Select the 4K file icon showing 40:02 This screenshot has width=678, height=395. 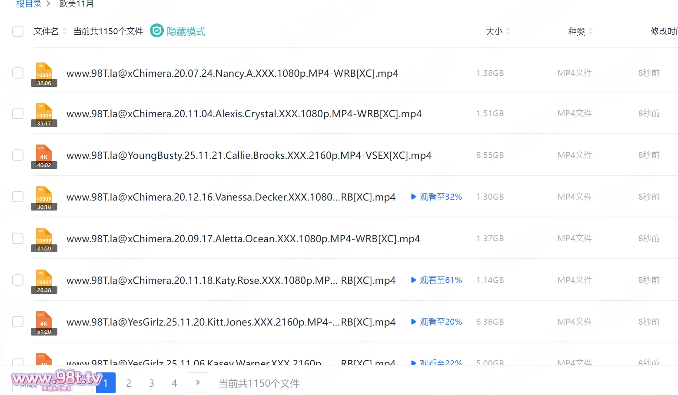point(44,156)
